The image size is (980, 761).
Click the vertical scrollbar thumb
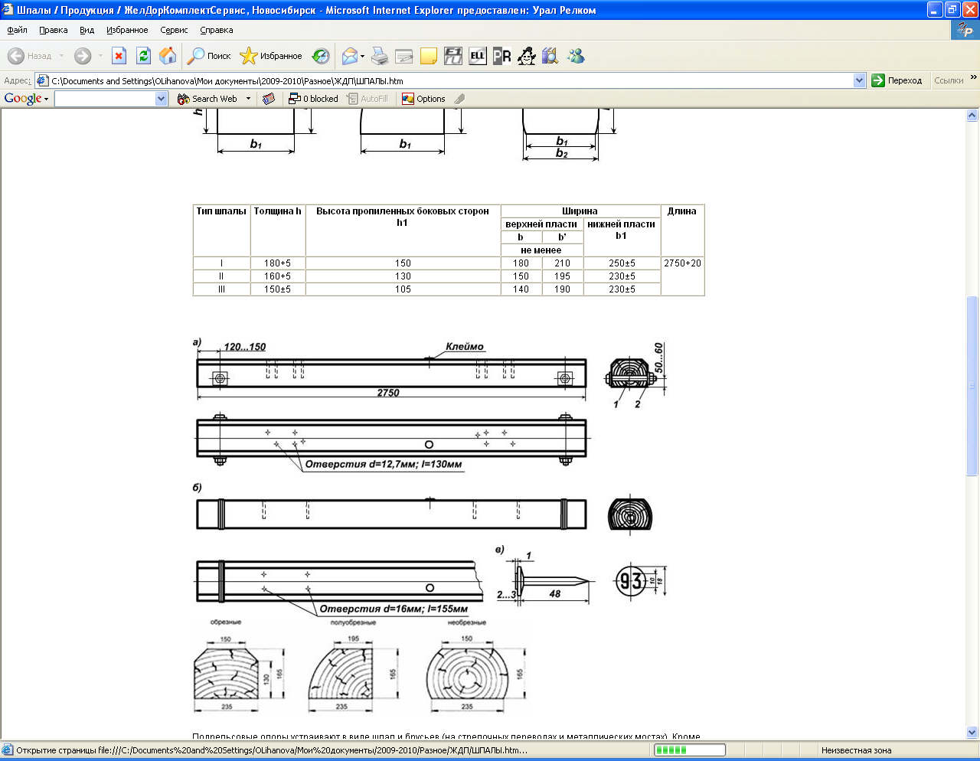[x=972, y=385]
